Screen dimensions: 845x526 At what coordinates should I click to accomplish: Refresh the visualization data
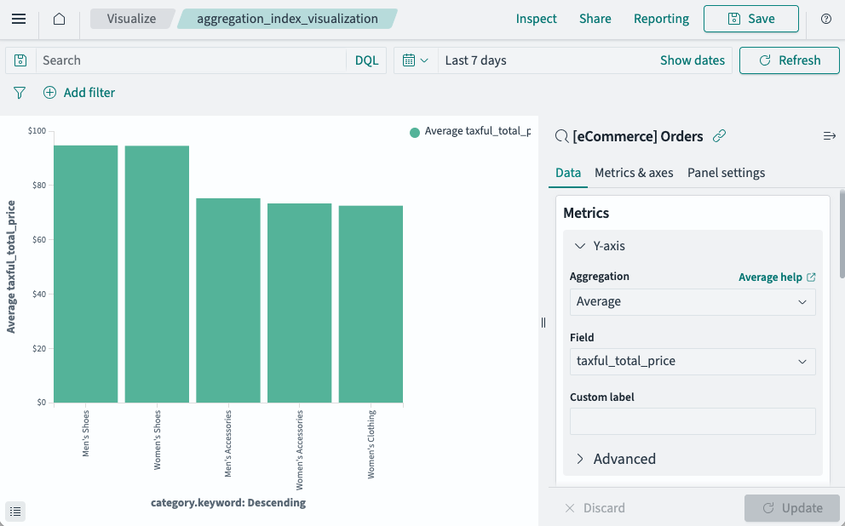pos(790,60)
